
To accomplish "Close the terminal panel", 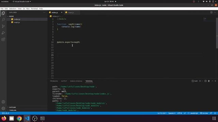I will (x=216, y=81).
